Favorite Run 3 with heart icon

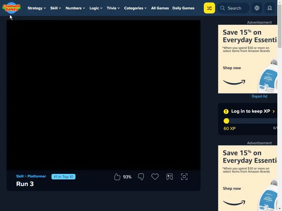[155, 177]
